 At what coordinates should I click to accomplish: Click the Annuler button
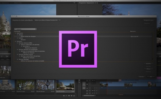(141, 77)
